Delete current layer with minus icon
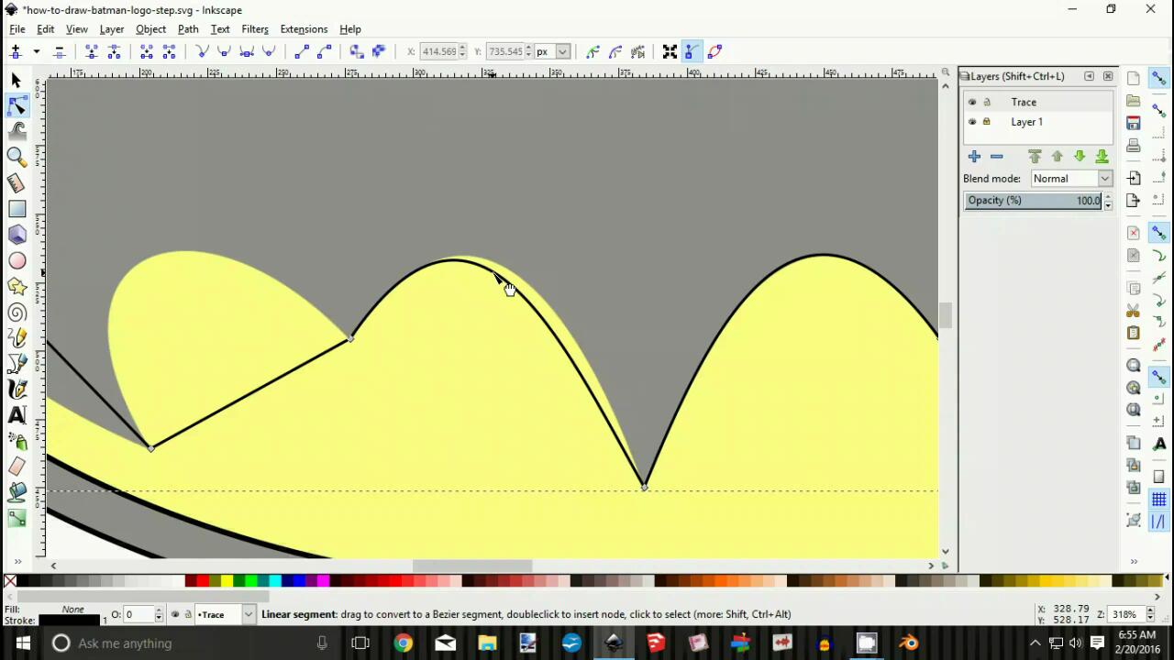 [x=996, y=157]
